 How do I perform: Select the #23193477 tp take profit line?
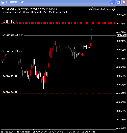pos(58,77)
